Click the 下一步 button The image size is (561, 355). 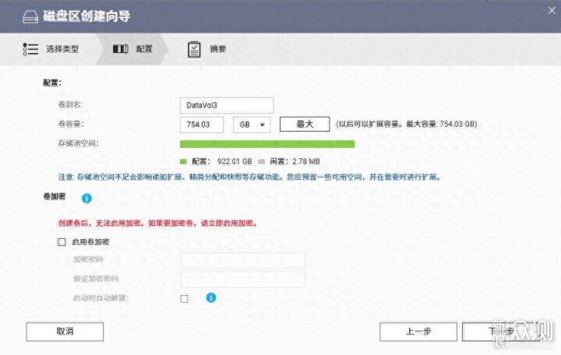coord(501,332)
